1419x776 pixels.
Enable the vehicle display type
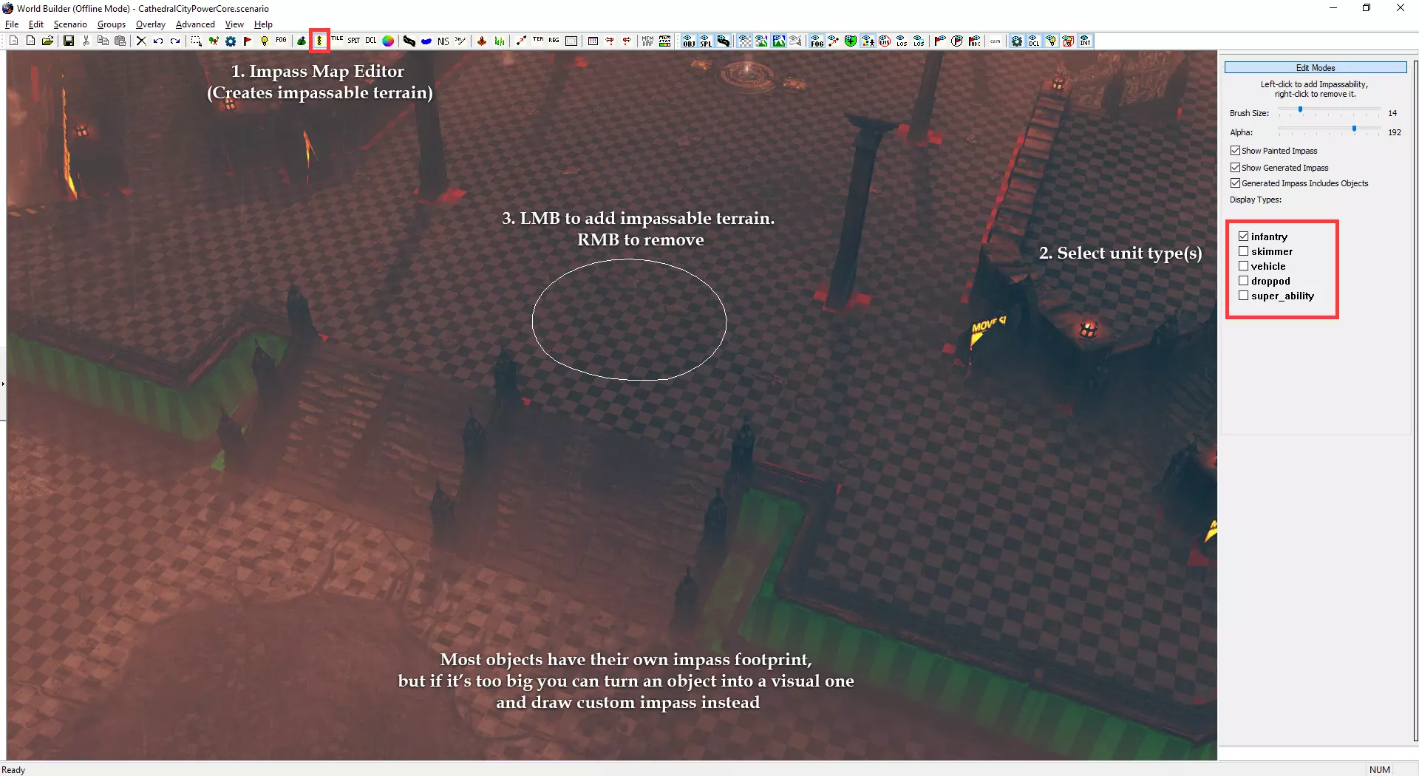pyautogui.click(x=1244, y=266)
